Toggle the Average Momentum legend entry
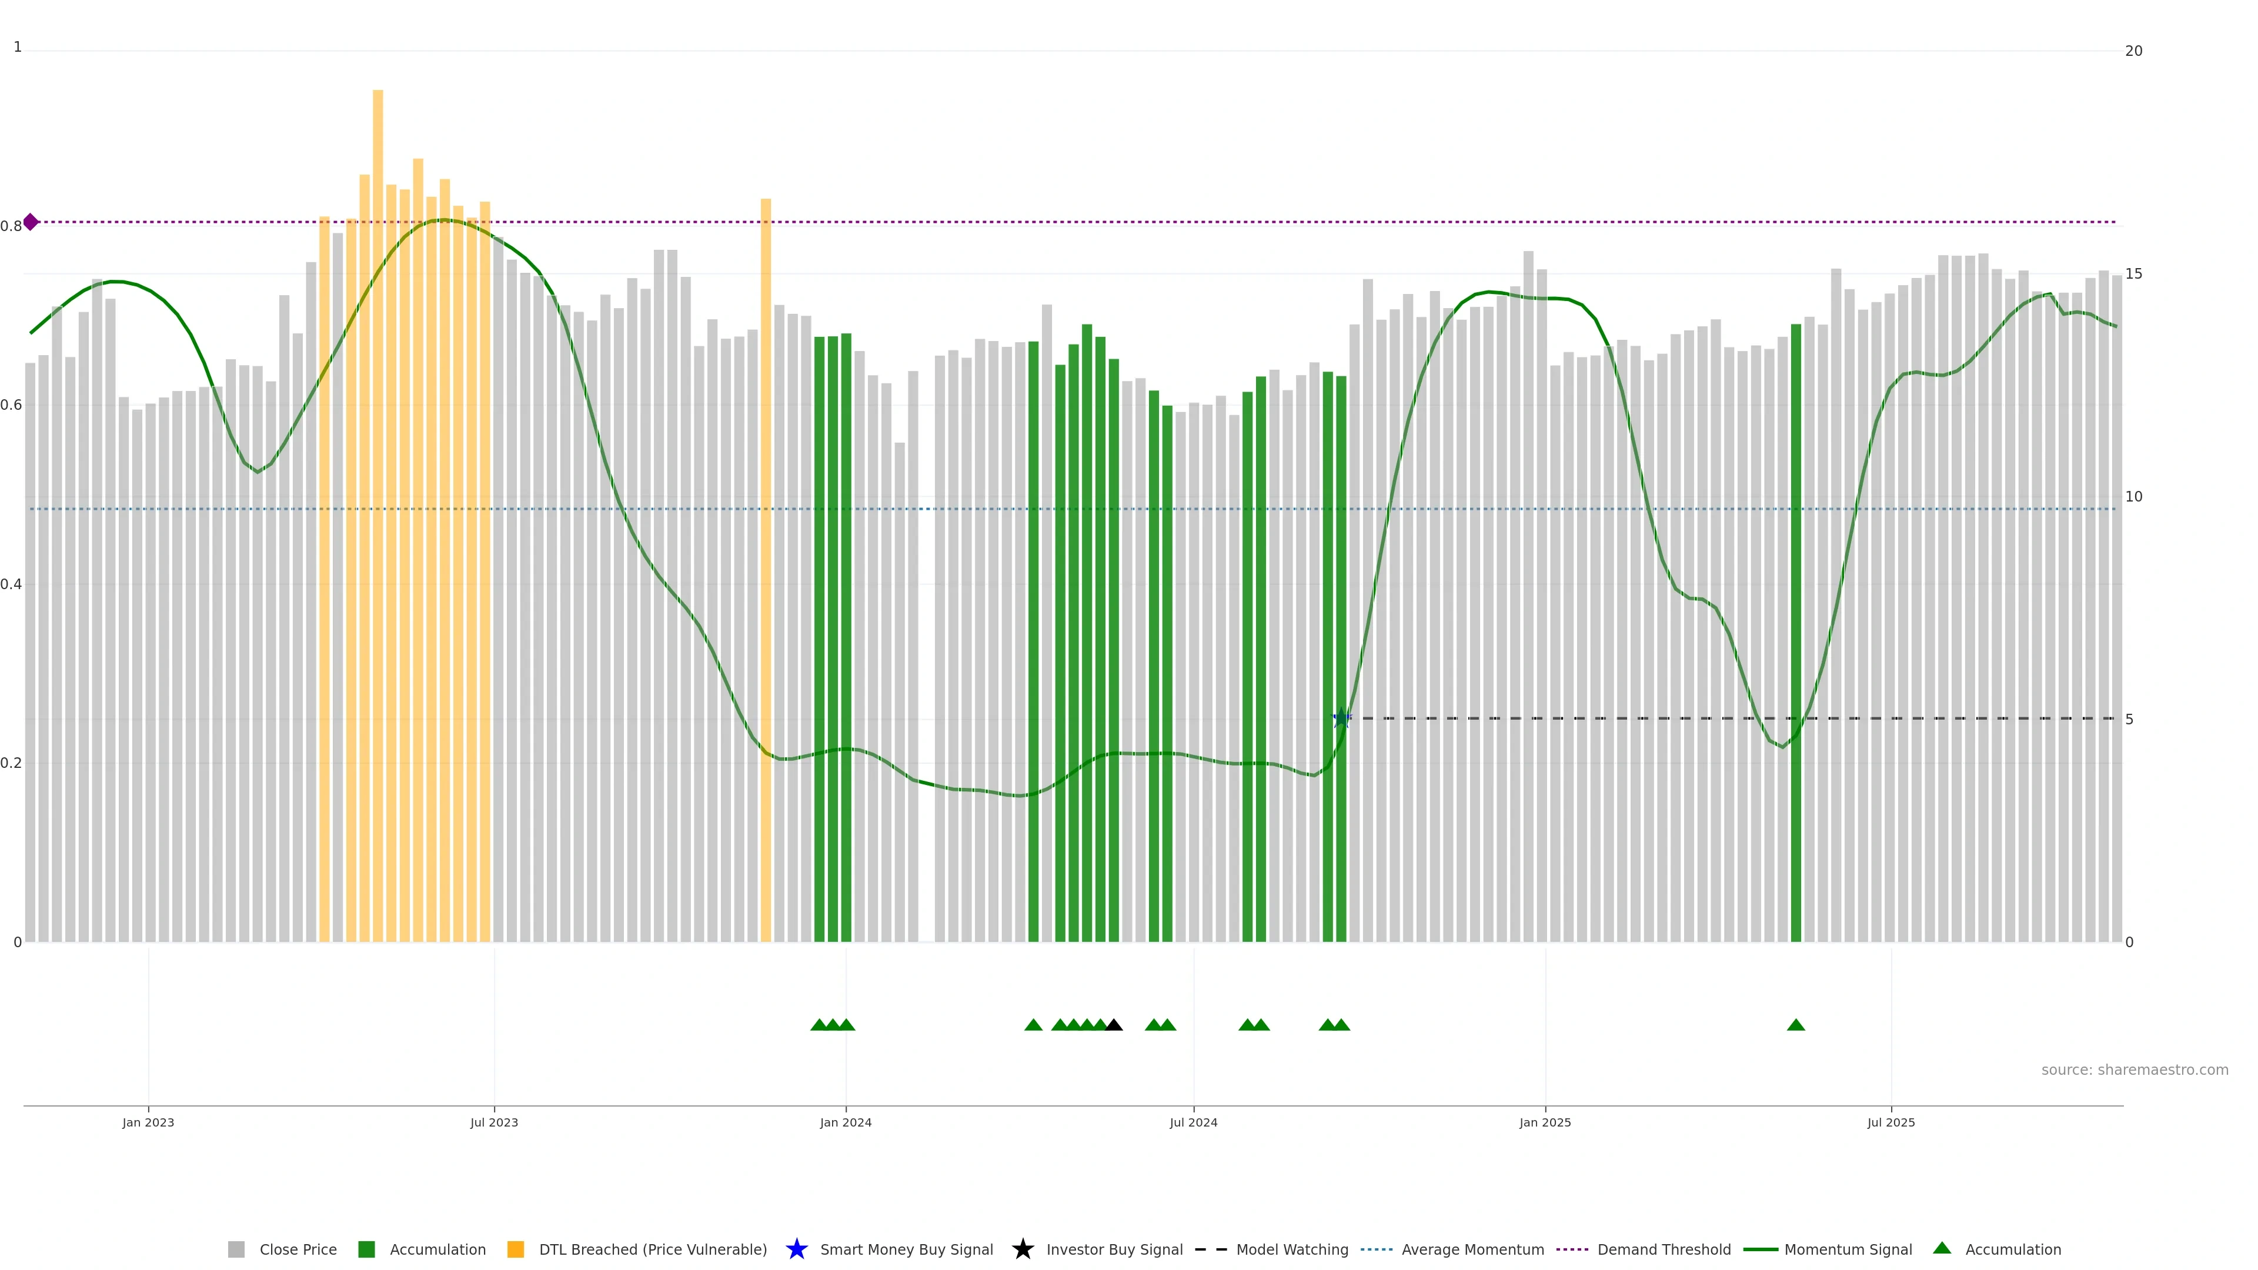 pyautogui.click(x=1472, y=1249)
